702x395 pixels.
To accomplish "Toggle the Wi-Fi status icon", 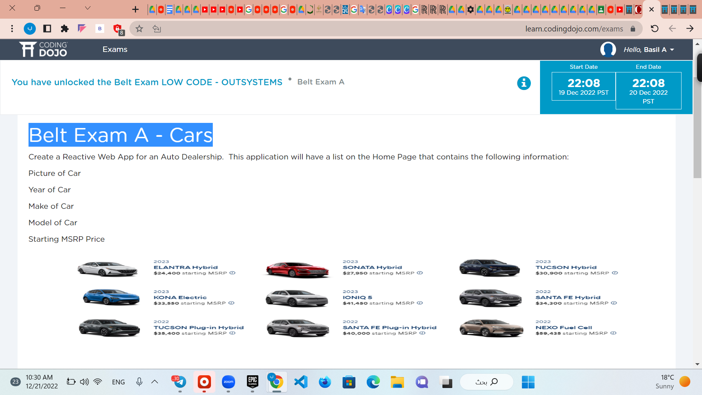I will tap(97, 382).
